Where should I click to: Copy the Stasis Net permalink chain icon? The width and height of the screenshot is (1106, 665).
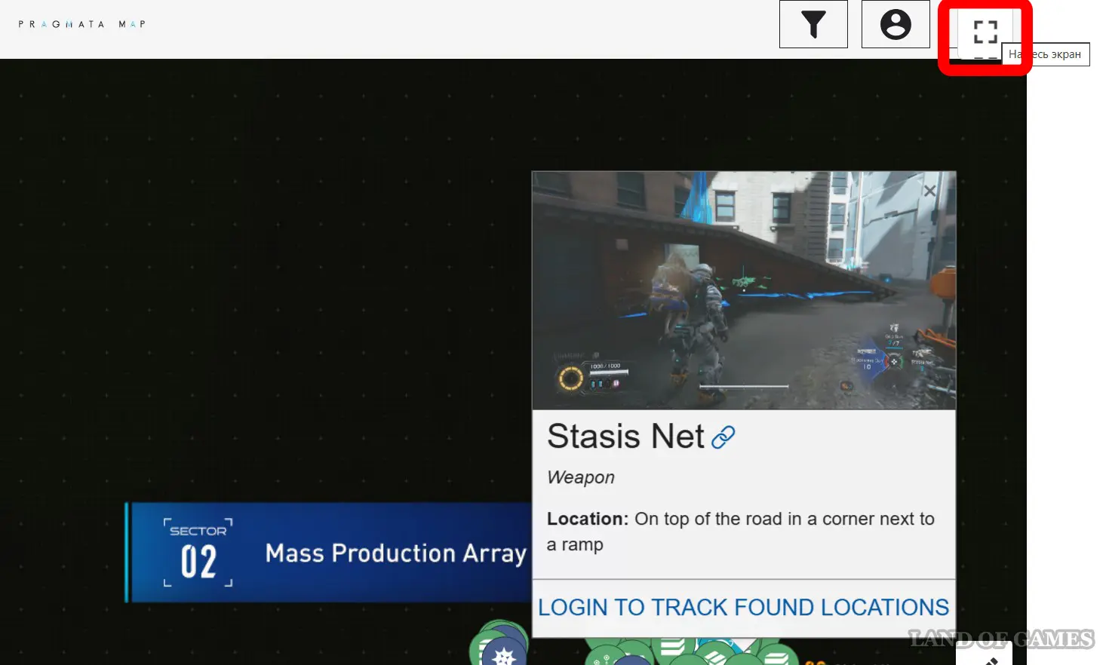pos(723,437)
